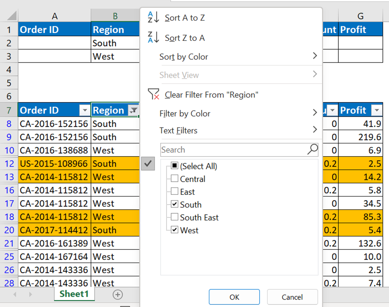Click the Sort Z to A icon
Viewport: 389px width, 307px height.
153,38
